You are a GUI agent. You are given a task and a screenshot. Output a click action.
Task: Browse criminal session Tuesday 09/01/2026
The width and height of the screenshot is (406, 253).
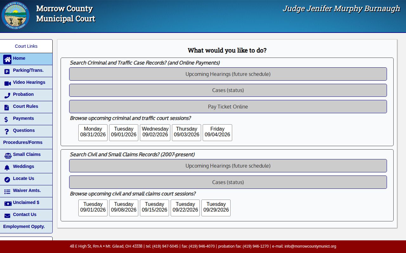(x=124, y=133)
